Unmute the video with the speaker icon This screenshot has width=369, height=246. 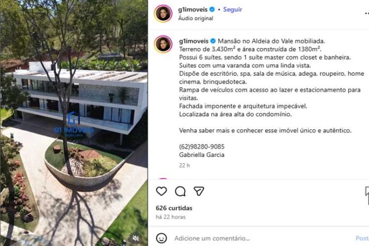pyautogui.click(x=136, y=238)
